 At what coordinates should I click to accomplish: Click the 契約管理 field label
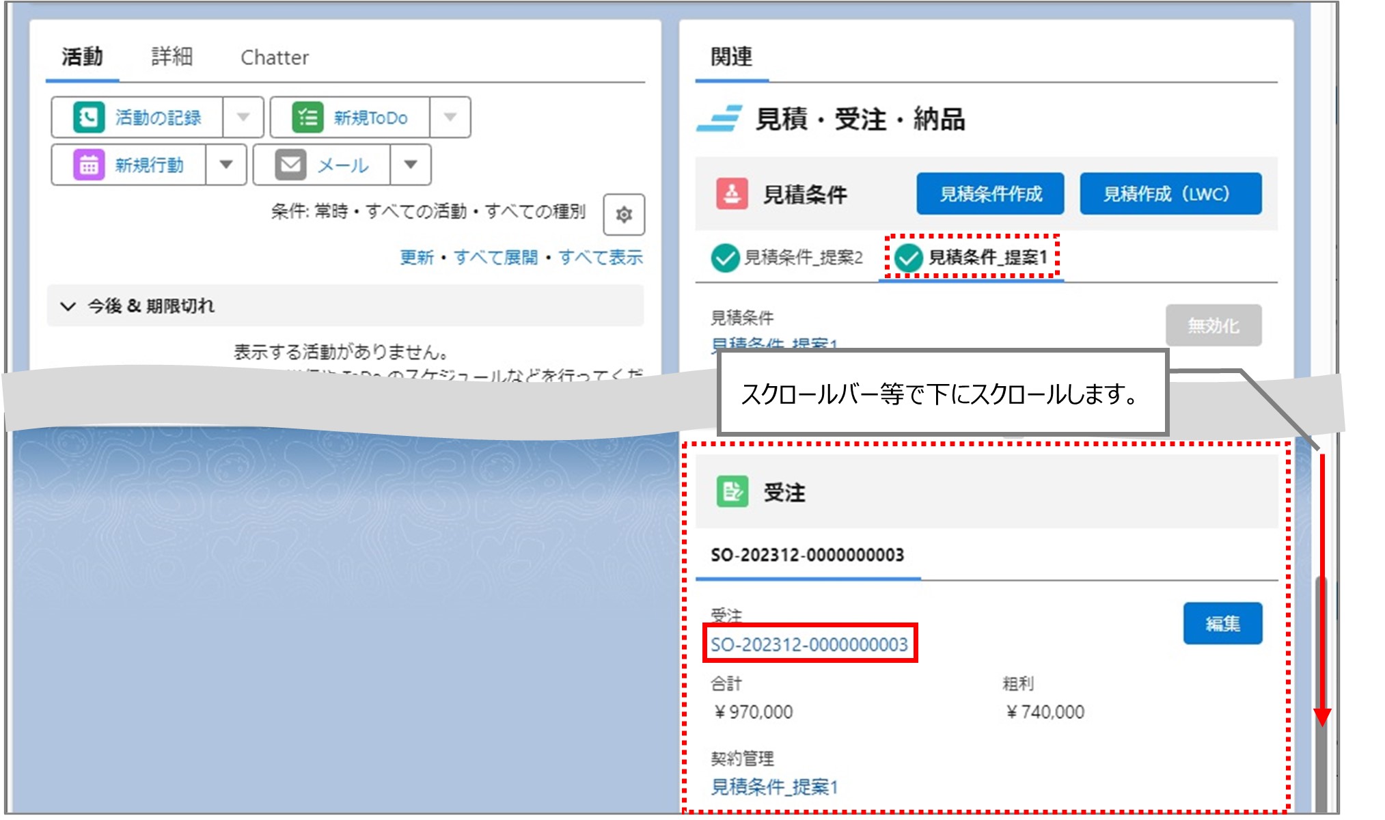(x=742, y=758)
